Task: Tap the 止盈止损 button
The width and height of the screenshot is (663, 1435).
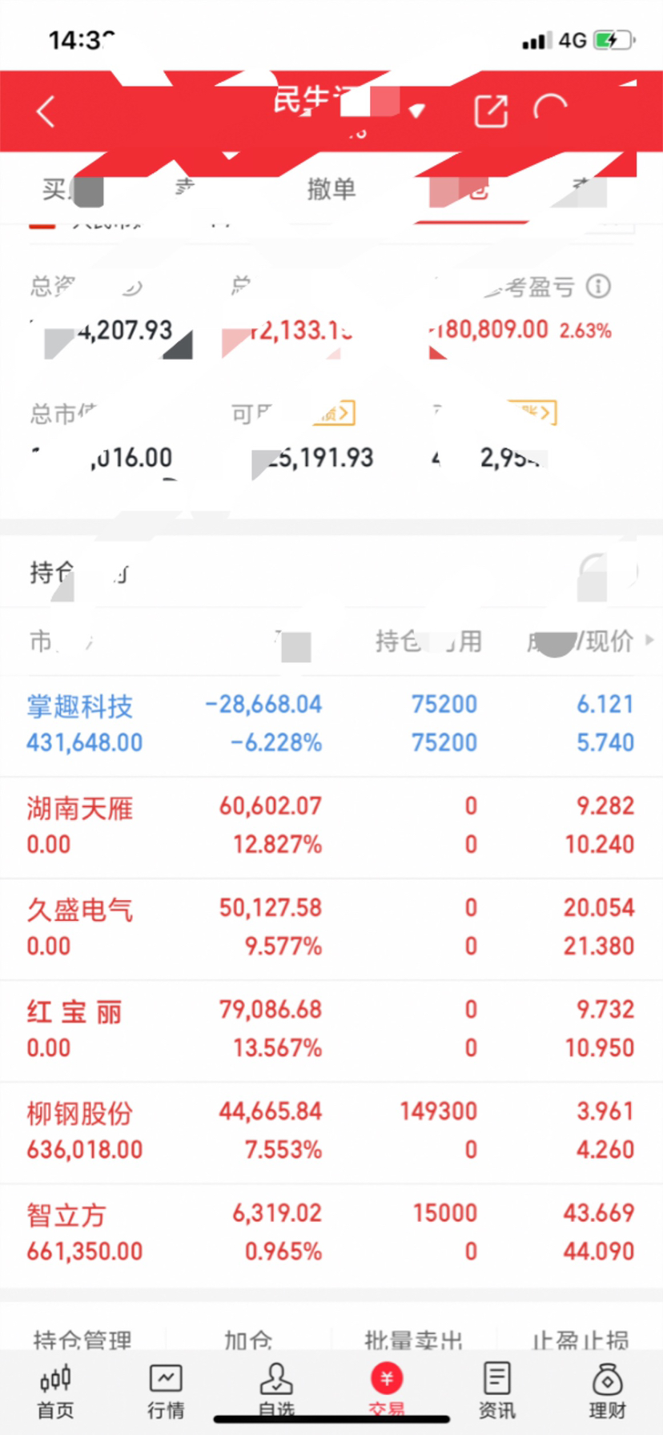Action: point(580,1339)
